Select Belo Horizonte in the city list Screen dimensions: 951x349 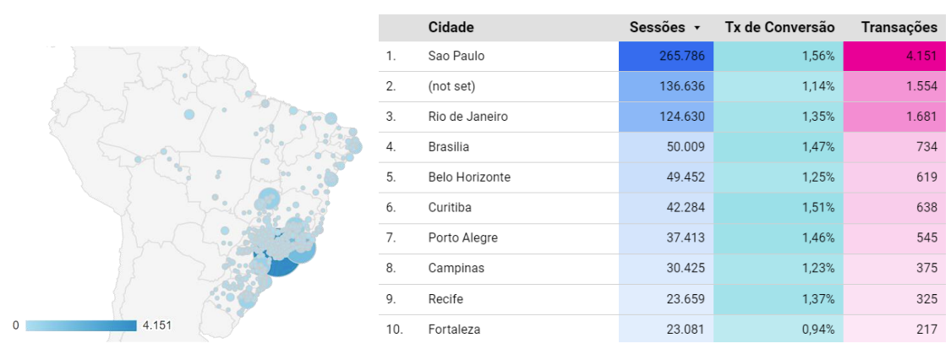(469, 177)
